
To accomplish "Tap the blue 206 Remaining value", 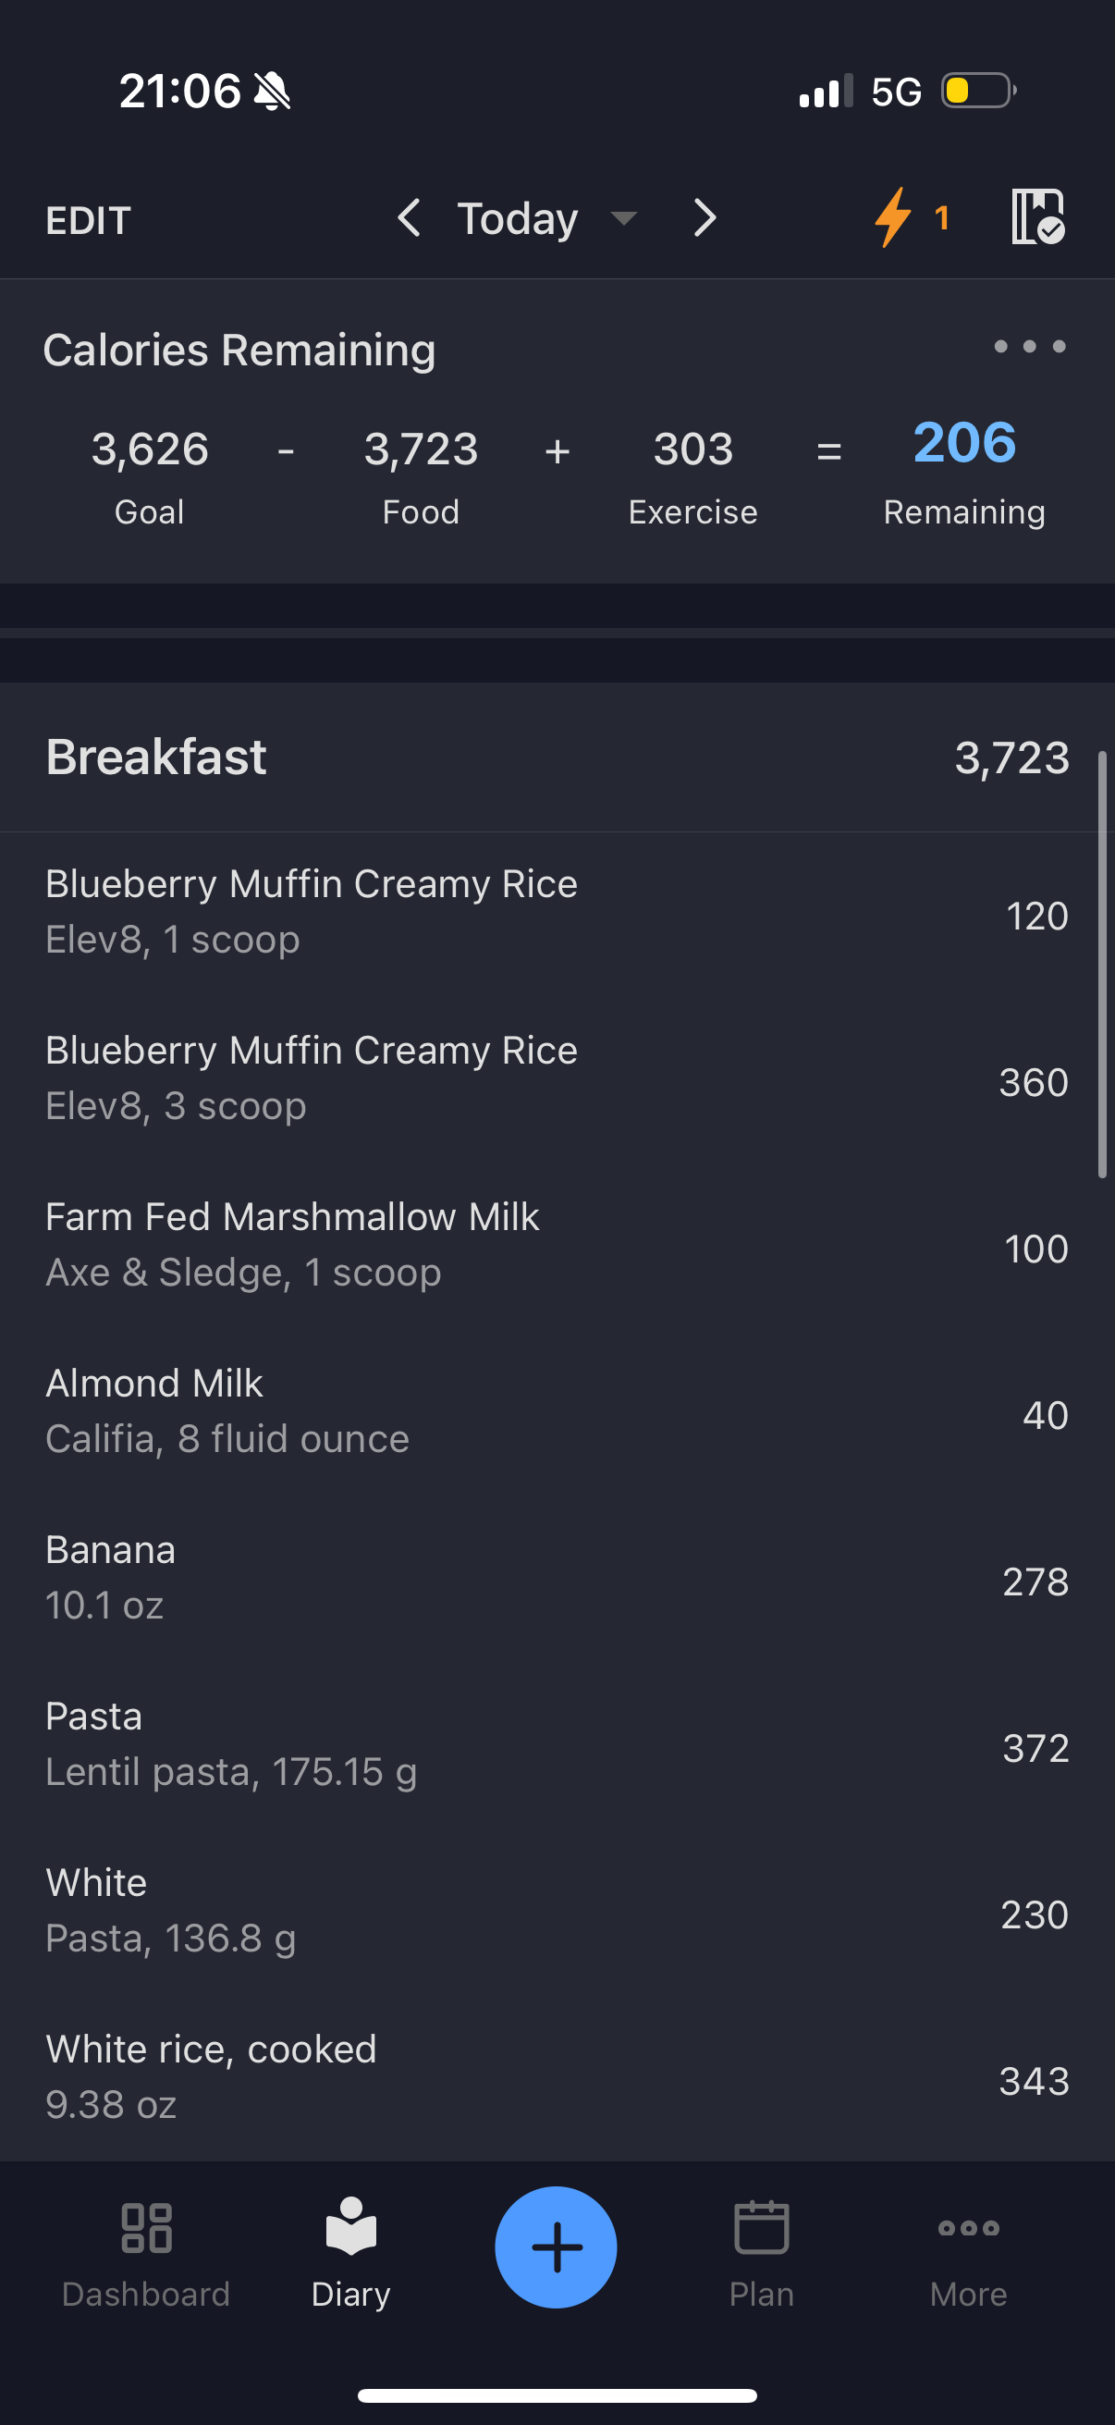I will (x=964, y=441).
